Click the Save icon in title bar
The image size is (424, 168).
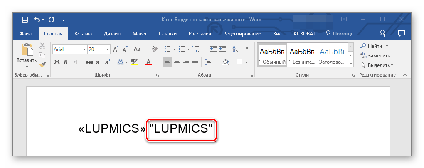pos(25,20)
